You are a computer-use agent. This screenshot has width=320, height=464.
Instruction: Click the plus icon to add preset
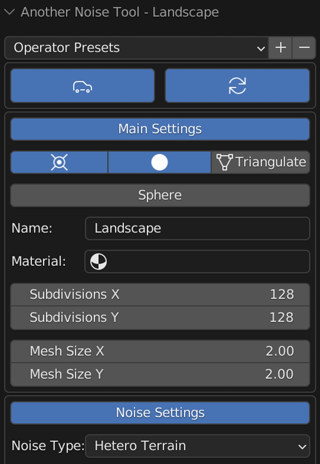tap(280, 48)
